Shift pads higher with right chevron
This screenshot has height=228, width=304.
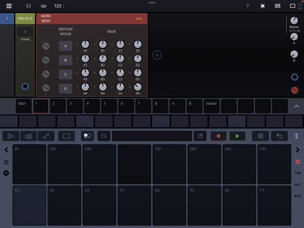point(297,150)
